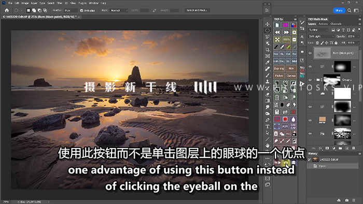Select the TK white paintbrush button
This screenshot has width=363, height=204.
tap(282, 47)
